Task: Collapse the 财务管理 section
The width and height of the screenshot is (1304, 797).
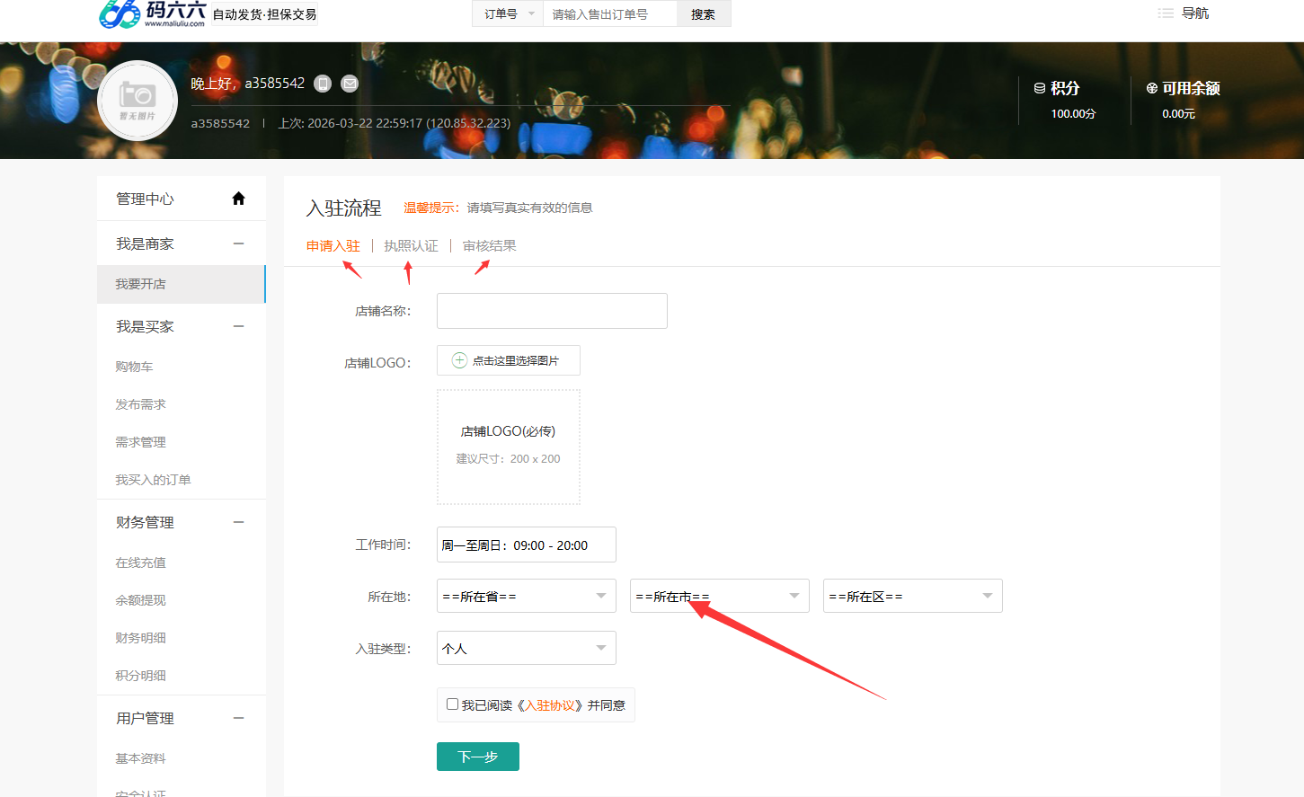Action: pos(238,522)
